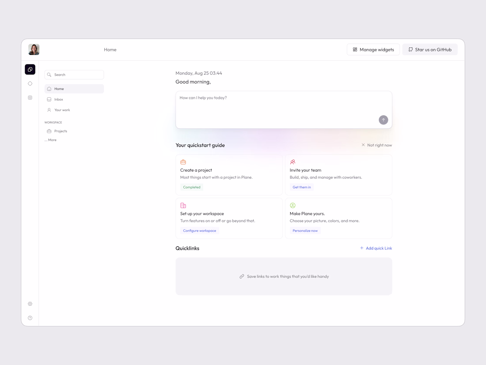Click Get them in button

click(x=302, y=187)
